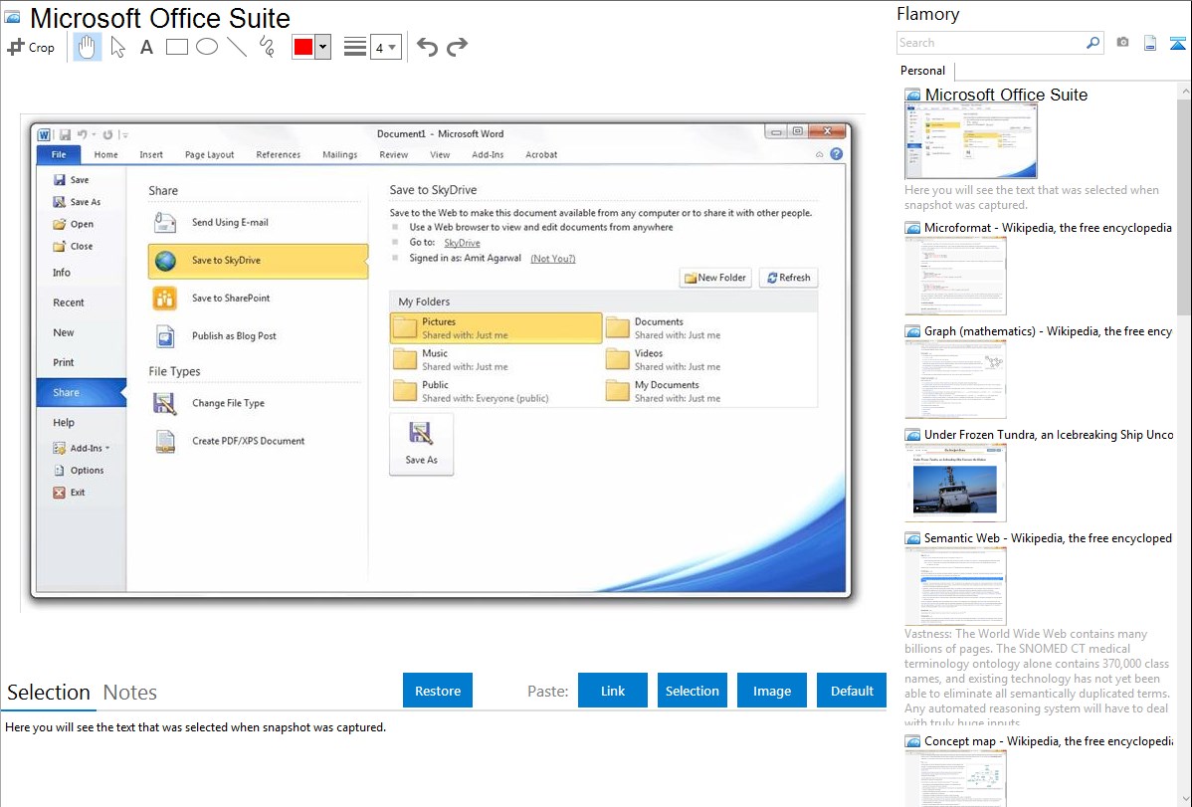
Task: Click the camera capture icon
Action: click(1122, 43)
